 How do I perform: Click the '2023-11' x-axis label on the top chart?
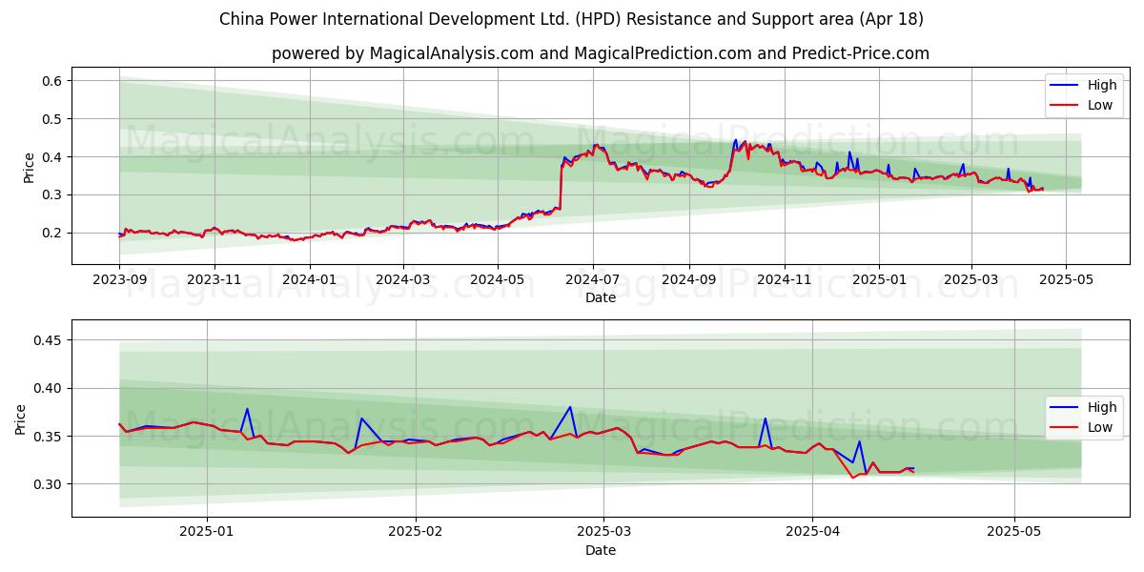[x=214, y=280]
